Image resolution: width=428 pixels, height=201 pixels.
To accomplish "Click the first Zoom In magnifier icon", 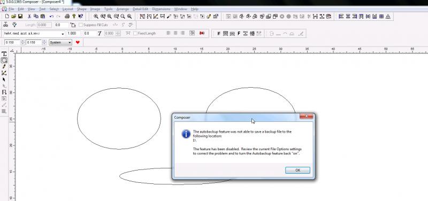I will (96, 17).
